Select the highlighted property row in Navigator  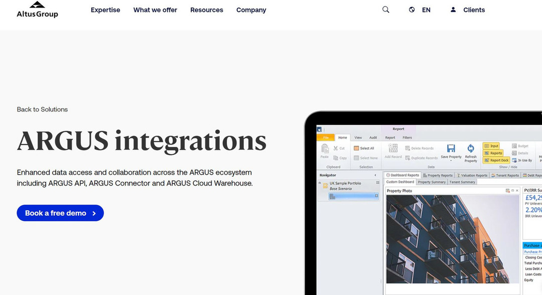click(x=353, y=196)
